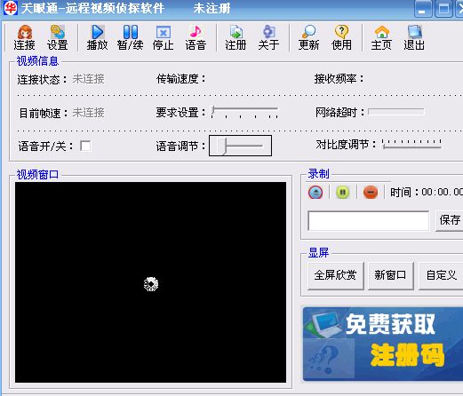
Task: Click the 传输速度 label
Action: pyautogui.click(x=180, y=79)
